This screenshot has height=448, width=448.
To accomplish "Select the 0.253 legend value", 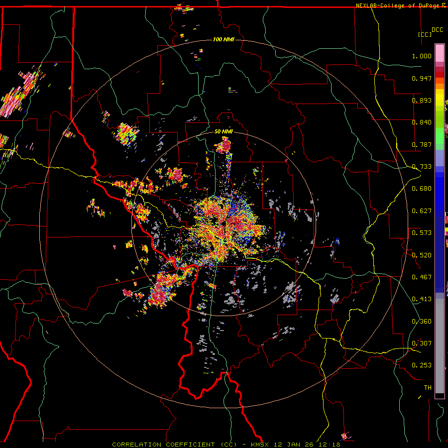I will click(422, 365).
